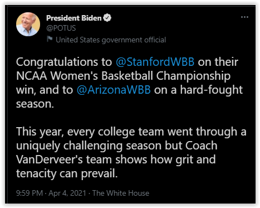Click the government official flag icon
Viewport: 260px width, 208px height.
tap(50, 39)
